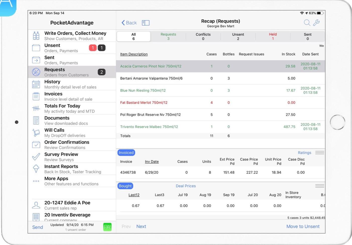The width and height of the screenshot is (352, 245).
Task: Tap 20-1247 Eddie A Poe rep
Action: (72, 205)
